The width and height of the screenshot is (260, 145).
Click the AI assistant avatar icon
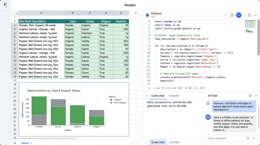click(208, 117)
